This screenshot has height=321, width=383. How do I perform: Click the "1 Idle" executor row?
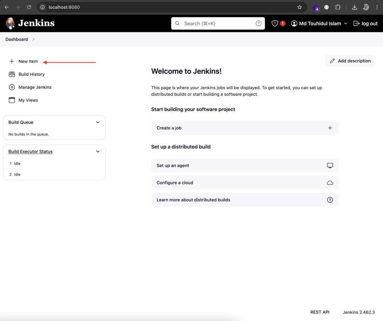(x=54, y=164)
